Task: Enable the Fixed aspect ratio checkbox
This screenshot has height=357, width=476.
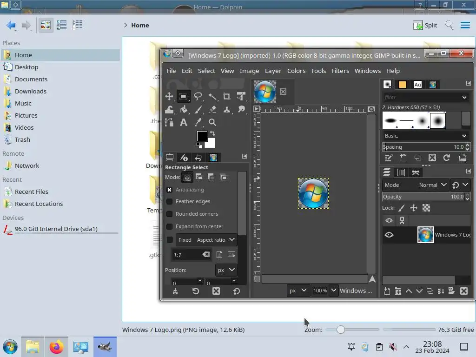Action: tap(170, 240)
